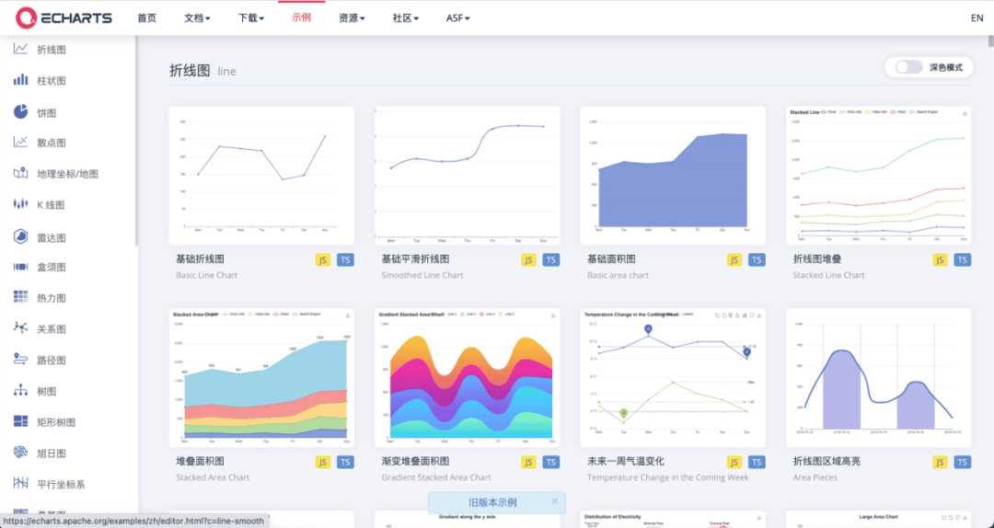Go to the 首页 home tab
Screen dimensions: 994x528
click(x=146, y=18)
